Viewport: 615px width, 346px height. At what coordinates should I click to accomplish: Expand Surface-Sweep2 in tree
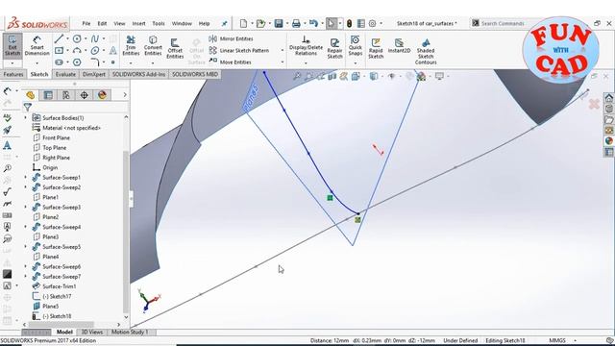pos(26,187)
